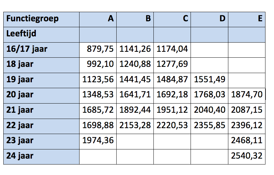The height and width of the screenshot is (175, 274).
Task: Select the cell with 1951,12
Action: 172,110
